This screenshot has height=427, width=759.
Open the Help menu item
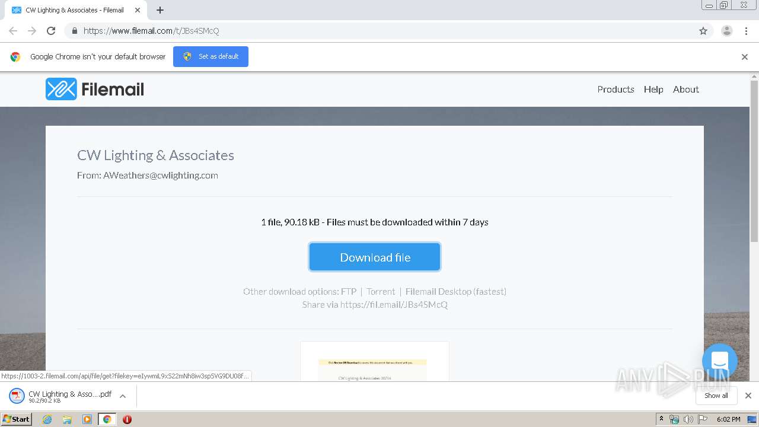pyautogui.click(x=653, y=90)
